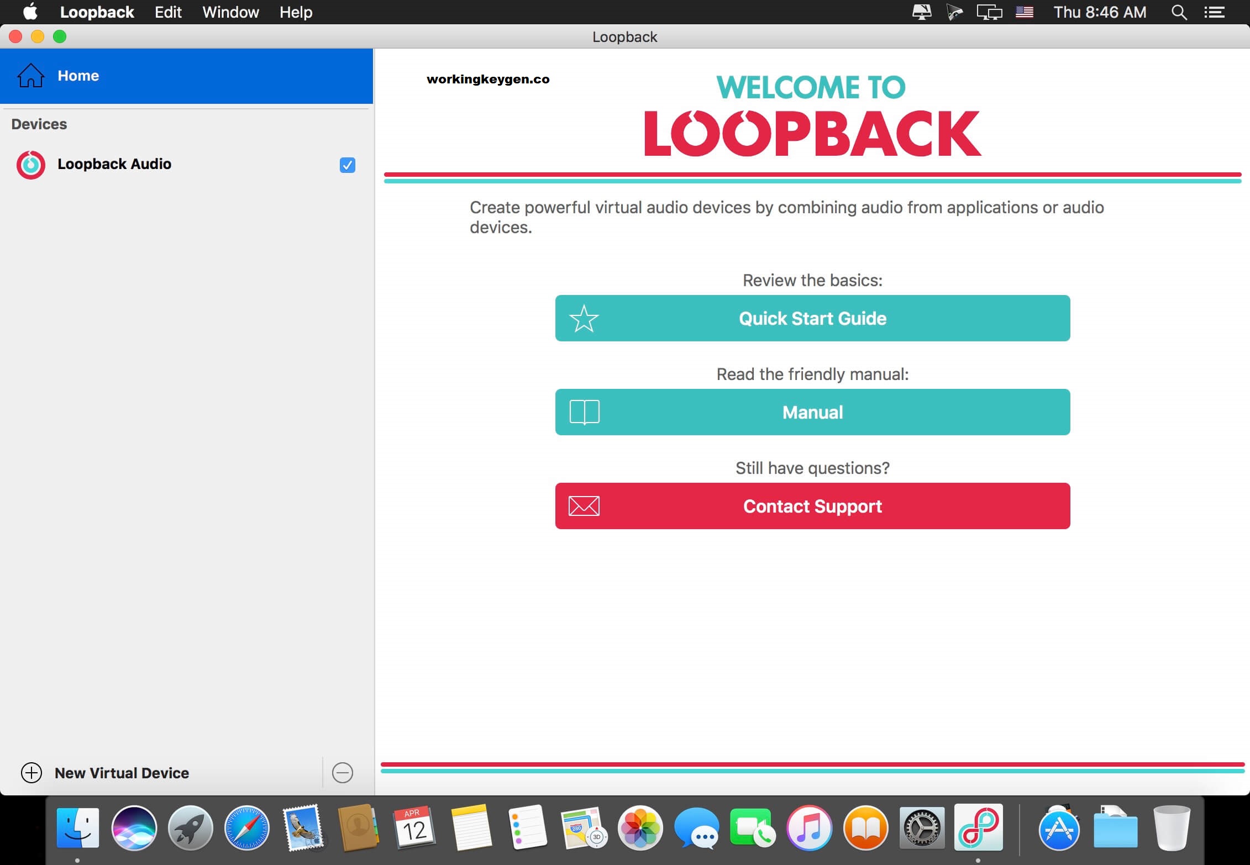Viewport: 1250px width, 865px height.
Task: Launch System Preferences from the Dock
Action: (x=922, y=829)
